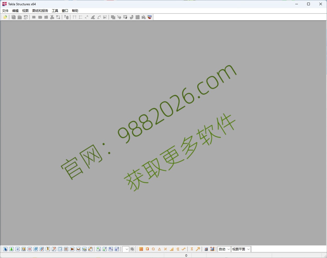Open the 视图平面 plane dropdown

[241, 249]
